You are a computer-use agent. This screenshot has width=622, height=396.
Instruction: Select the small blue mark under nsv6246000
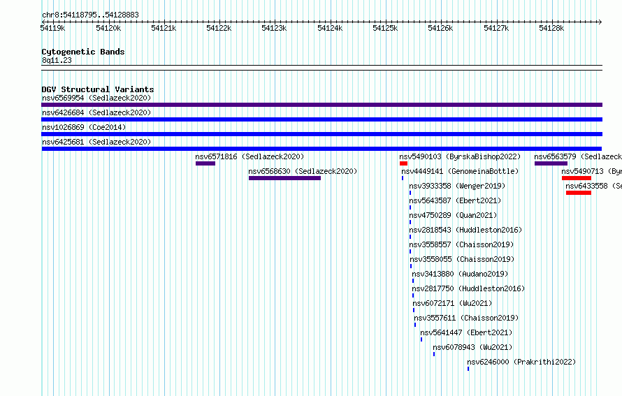point(468,369)
